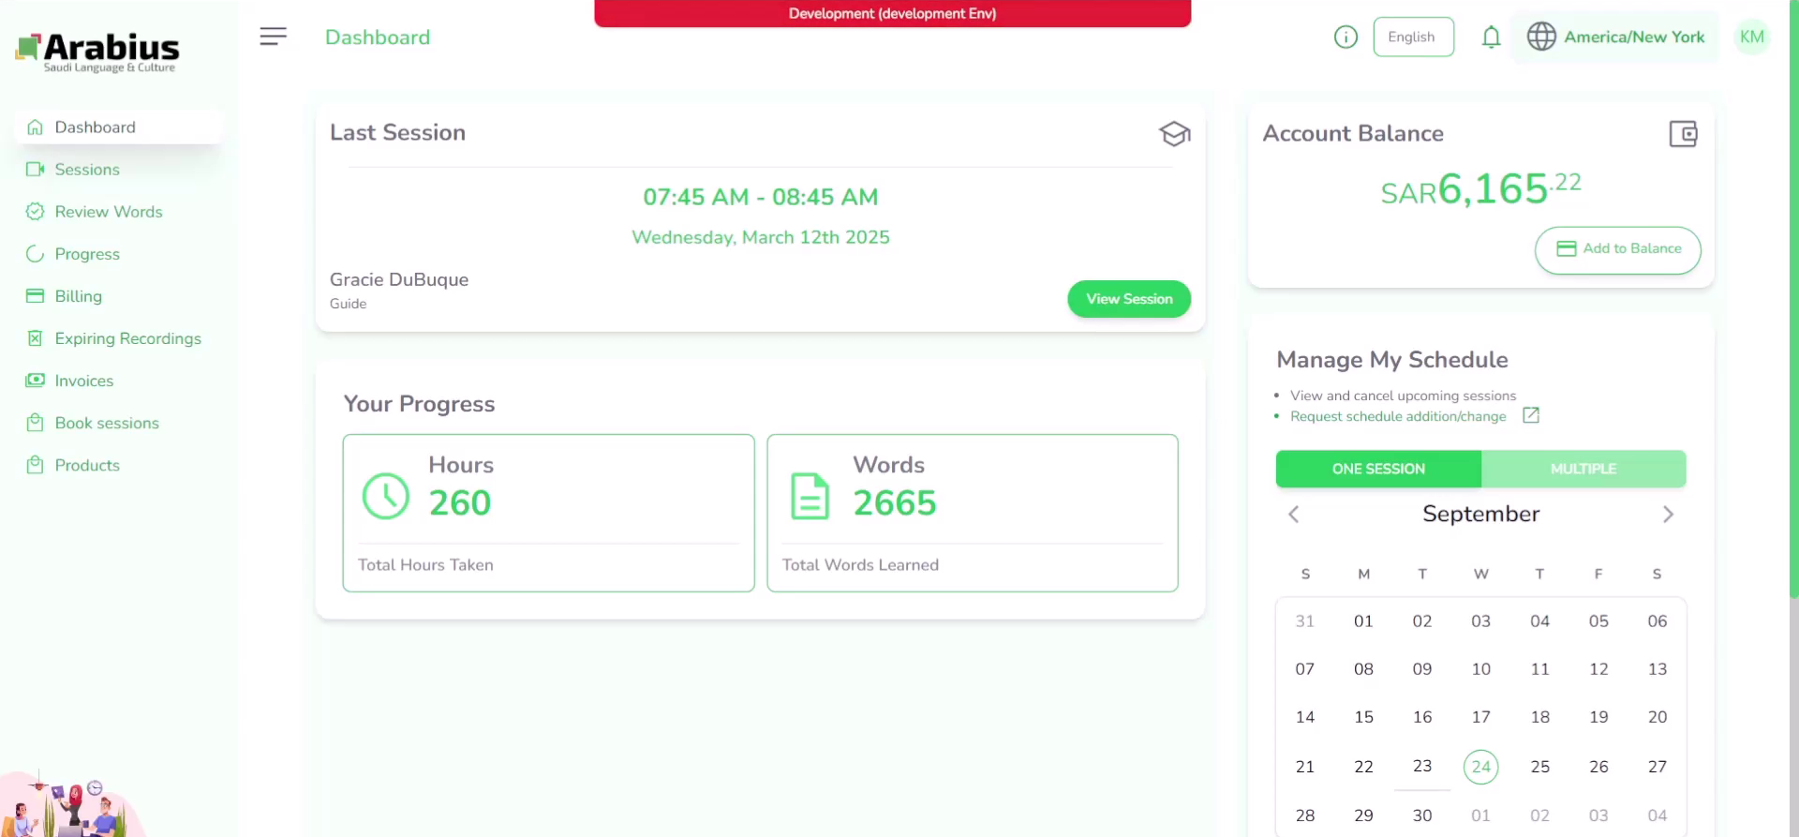Viewport: 1799px width, 837px height.
Task: Click the Arabius logo
Action: 97,52
